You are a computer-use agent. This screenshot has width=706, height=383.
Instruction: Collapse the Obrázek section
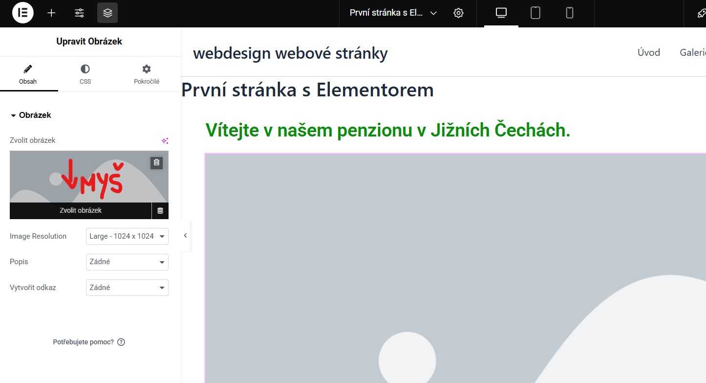coord(31,115)
